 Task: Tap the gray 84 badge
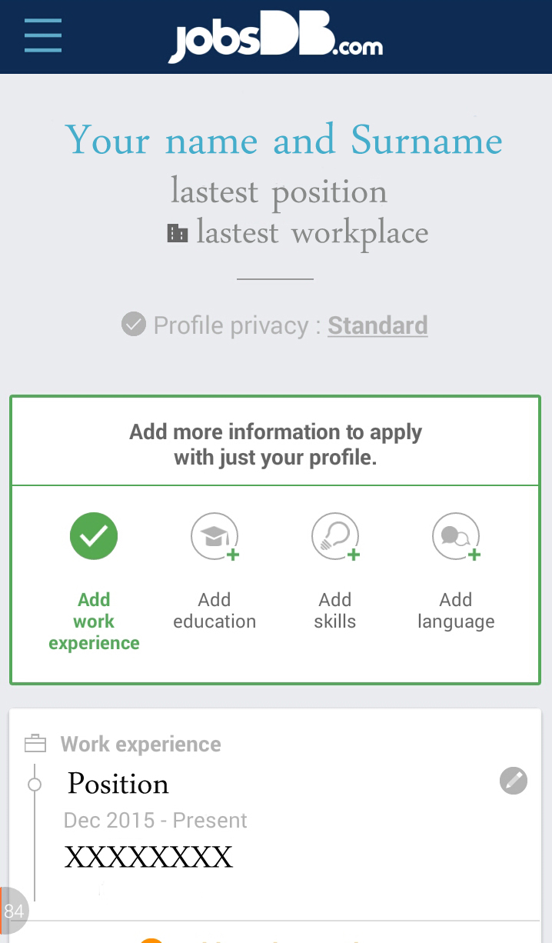click(14, 911)
